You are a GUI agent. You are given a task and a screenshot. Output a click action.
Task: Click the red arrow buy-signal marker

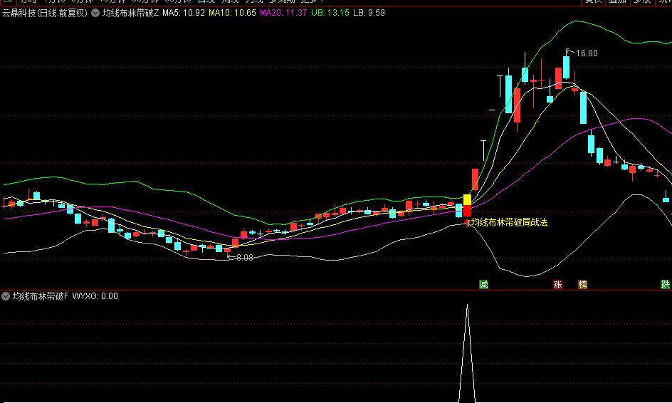(x=468, y=223)
